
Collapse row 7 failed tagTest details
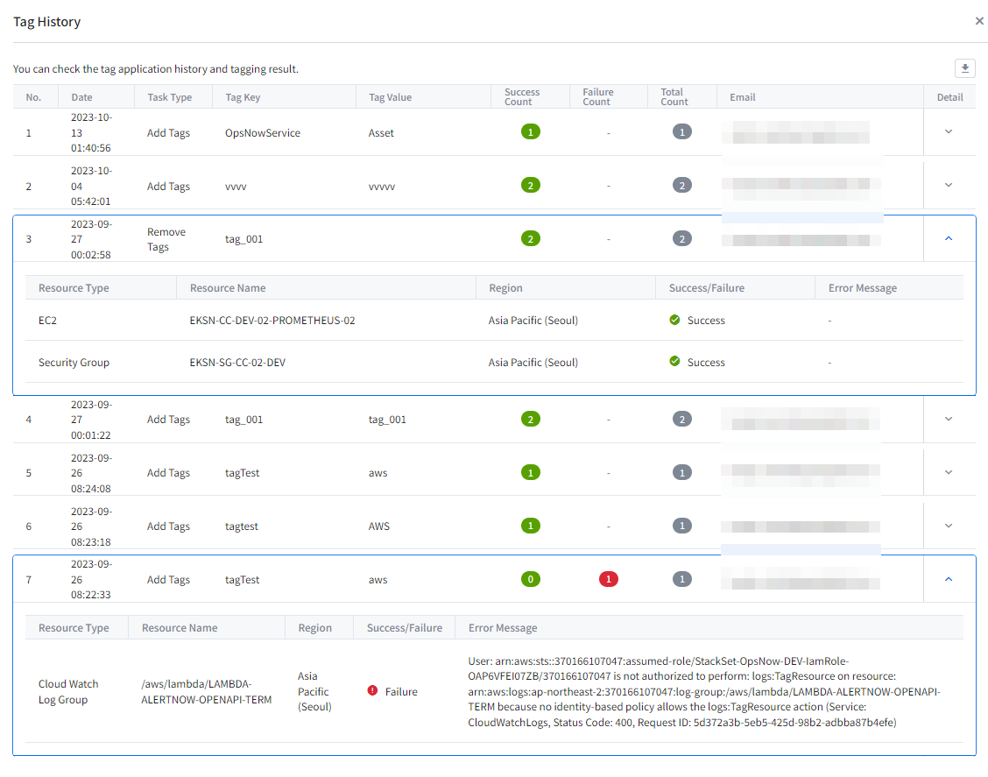pyautogui.click(x=949, y=579)
